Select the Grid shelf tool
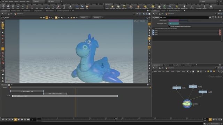Viewport: 223px width, 125px height. (x=22, y=7)
